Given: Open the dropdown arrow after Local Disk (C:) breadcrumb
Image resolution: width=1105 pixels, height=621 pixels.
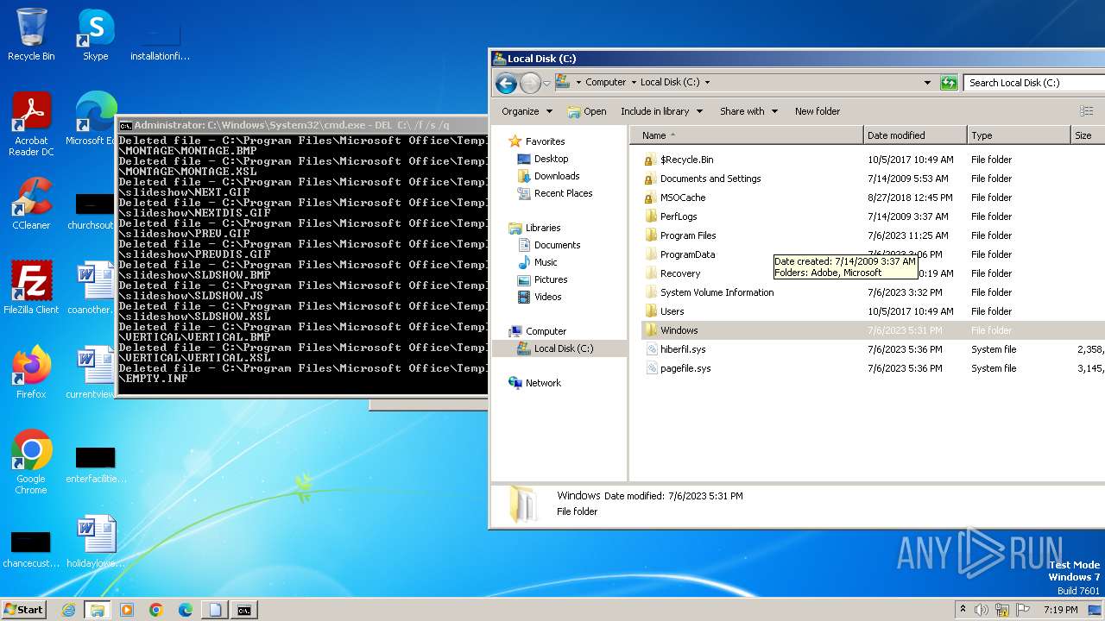Looking at the screenshot, I should [707, 83].
